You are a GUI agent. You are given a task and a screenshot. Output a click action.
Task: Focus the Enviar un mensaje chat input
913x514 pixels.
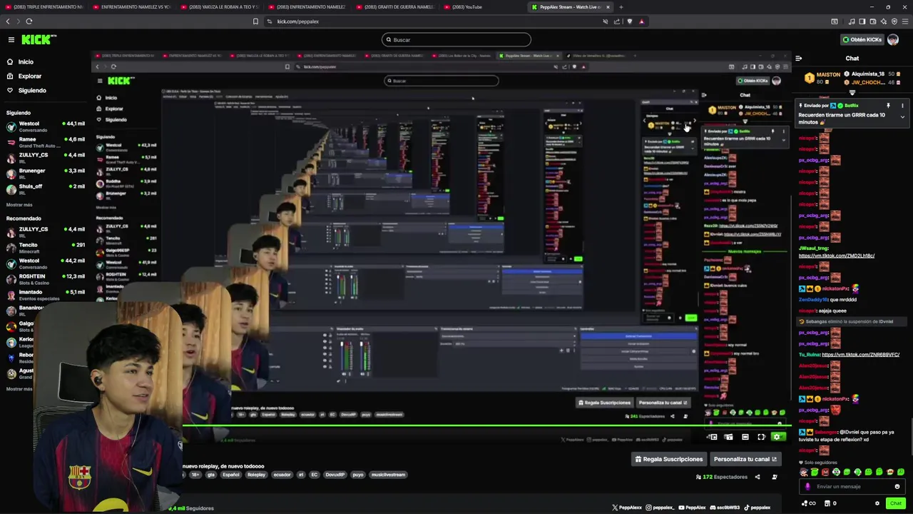[852, 487]
